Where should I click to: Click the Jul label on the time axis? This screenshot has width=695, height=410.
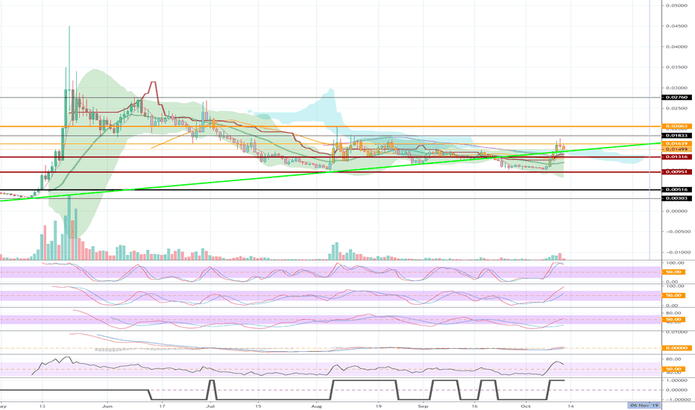pyautogui.click(x=210, y=406)
